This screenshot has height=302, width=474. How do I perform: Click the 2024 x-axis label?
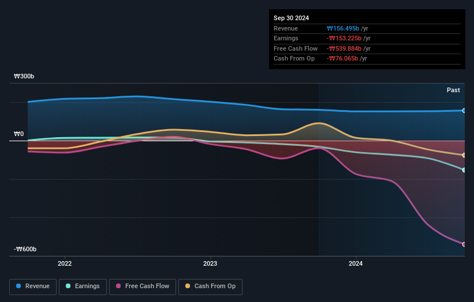click(x=356, y=264)
